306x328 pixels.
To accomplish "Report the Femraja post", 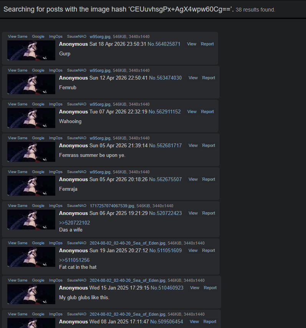I will click(x=208, y=180).
